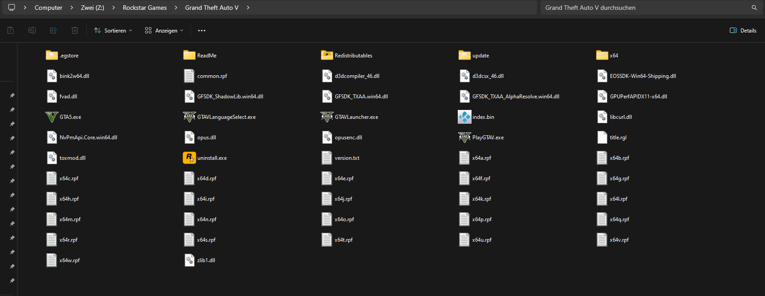
Task: Select the GTAVLanguageSelect.exe icon
Action: [x=189, y=117]
